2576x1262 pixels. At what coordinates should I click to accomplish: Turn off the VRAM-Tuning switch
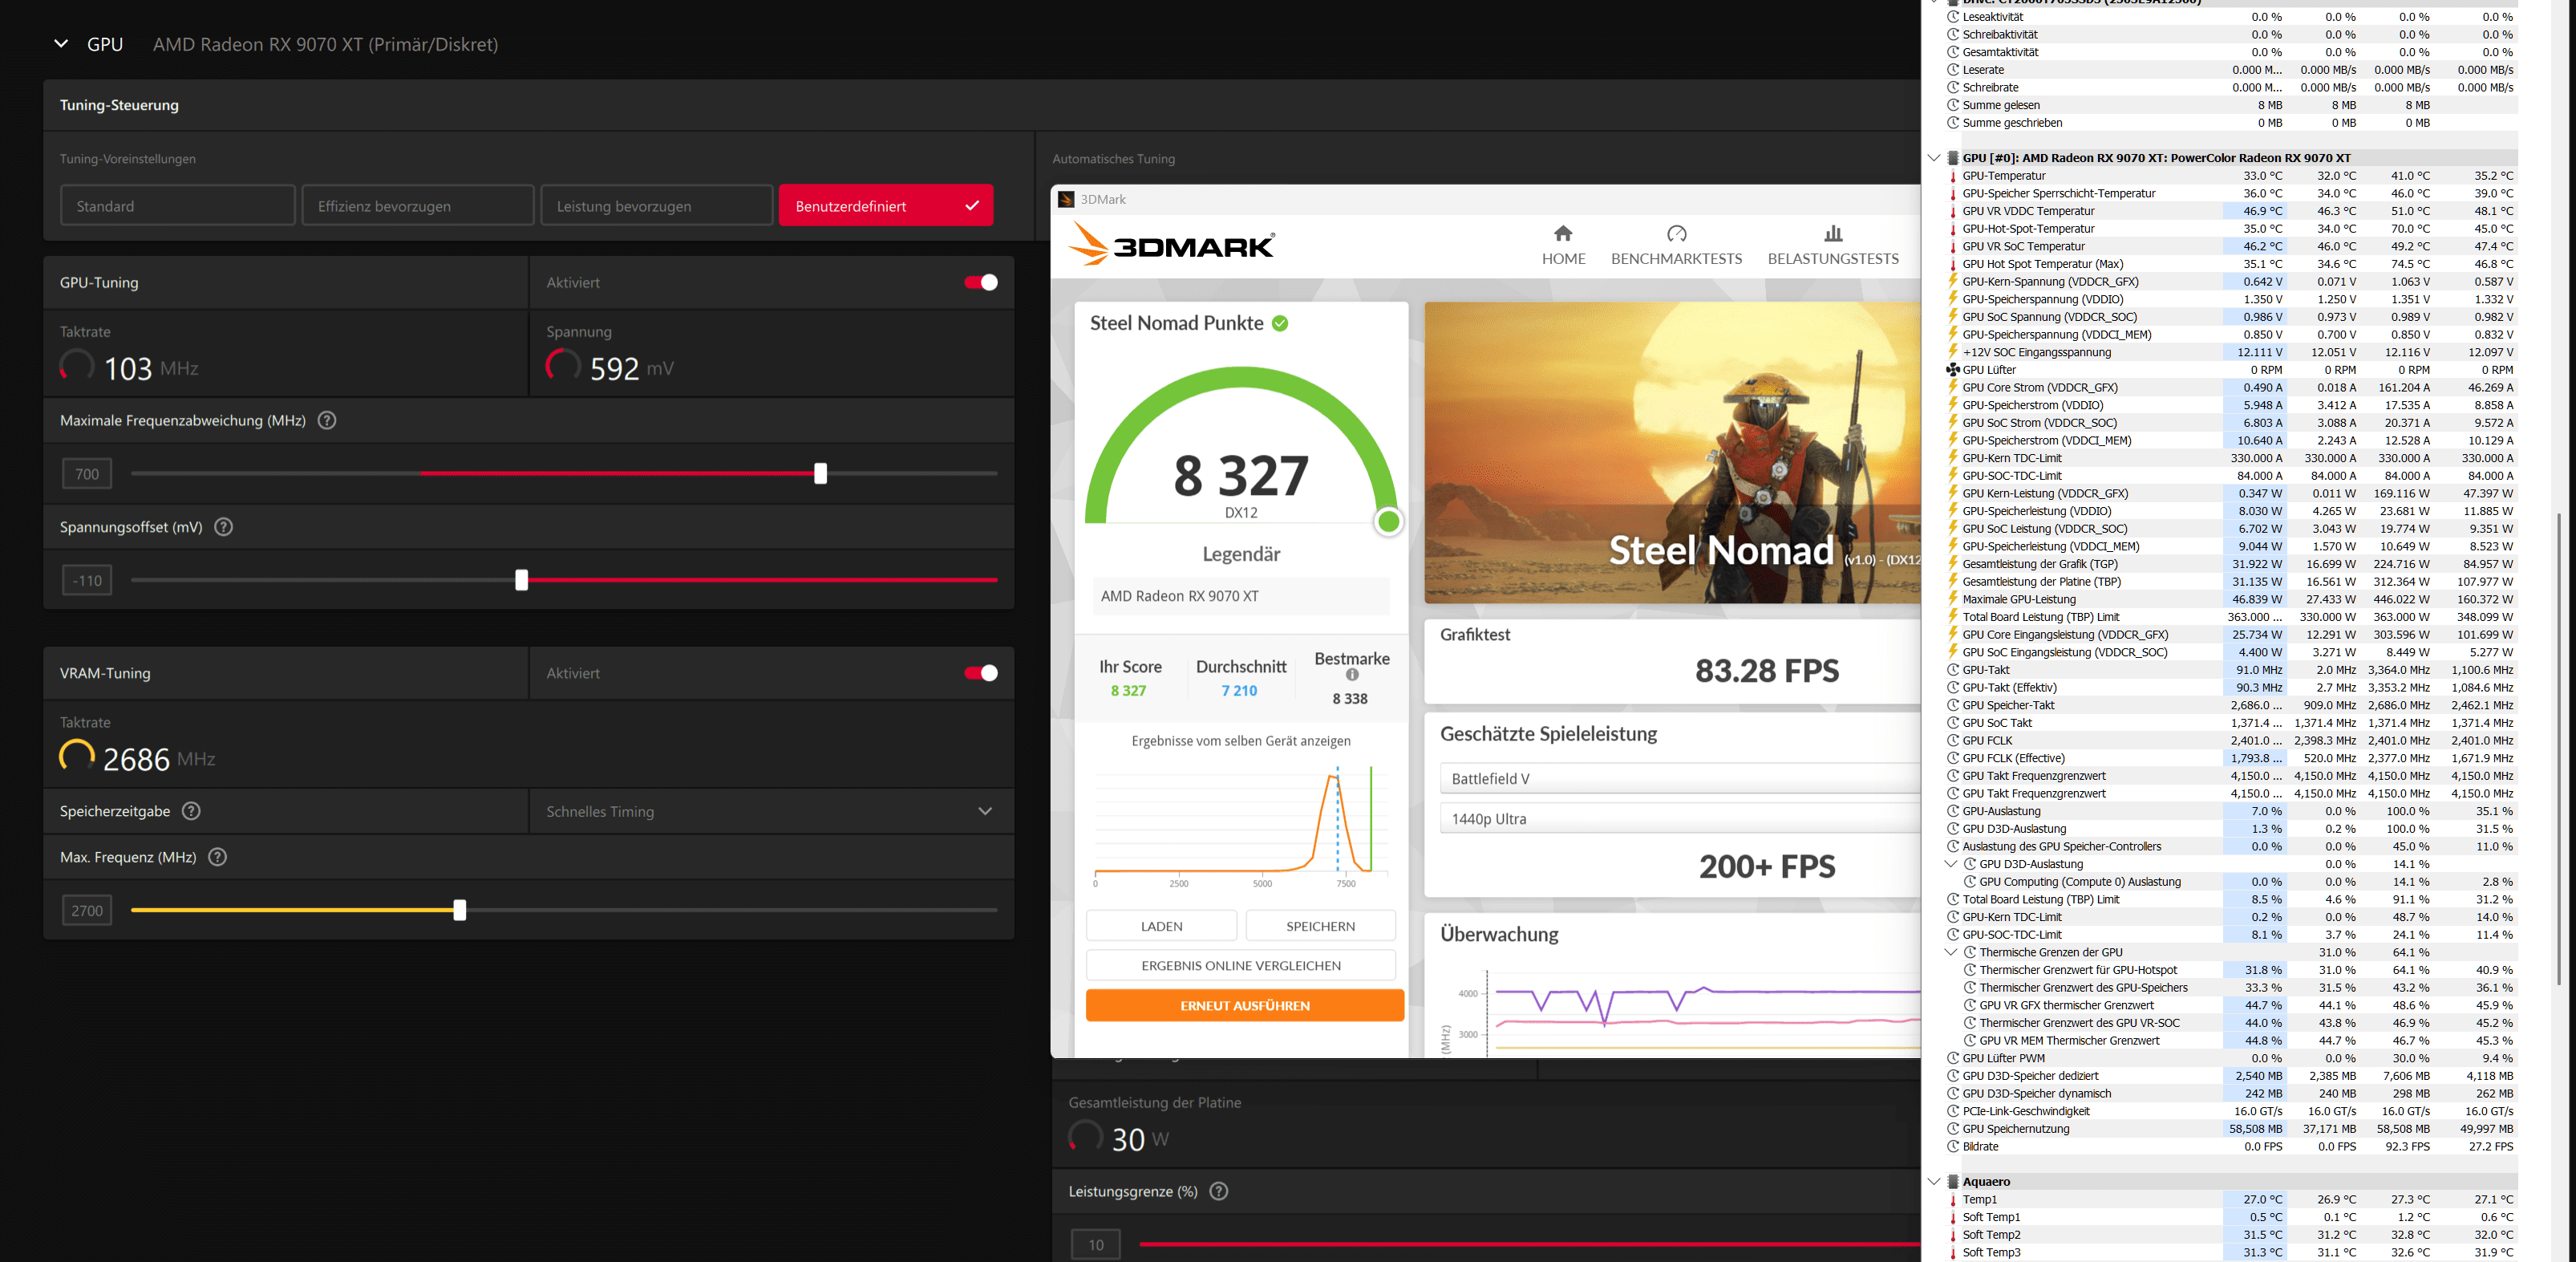coord(981,673)
